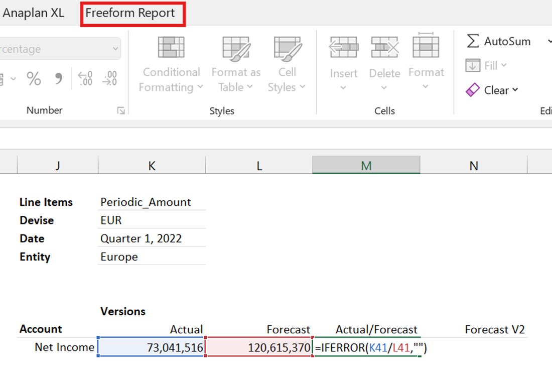Click the Delete cells icon
552x378 pixels.
coord(385,47)
